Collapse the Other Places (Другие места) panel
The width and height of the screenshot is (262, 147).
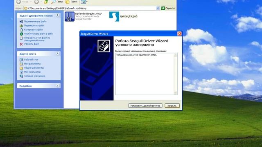pos(57,53)
